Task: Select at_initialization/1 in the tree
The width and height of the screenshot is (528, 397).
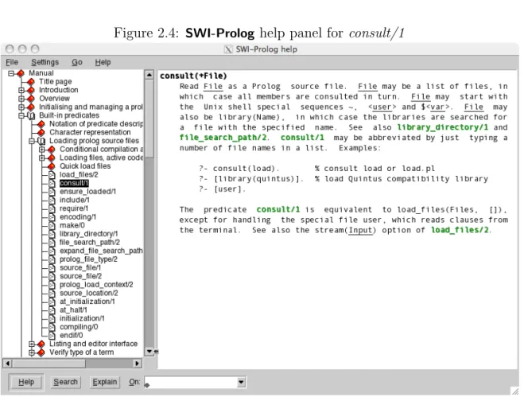Action: (87, 302)
